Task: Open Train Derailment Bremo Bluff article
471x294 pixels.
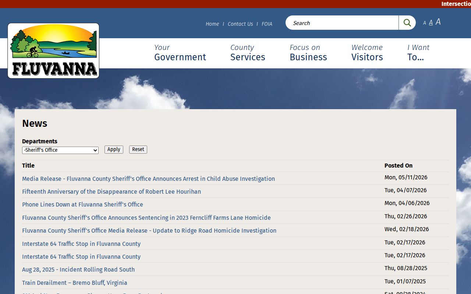Action: tap(75, 283)
